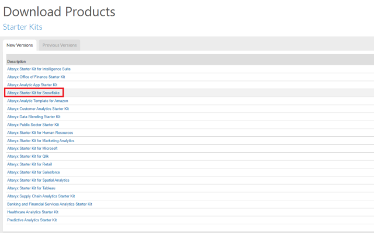Open Alteryx Starter Kit for Snowflake

coord(33,93)
